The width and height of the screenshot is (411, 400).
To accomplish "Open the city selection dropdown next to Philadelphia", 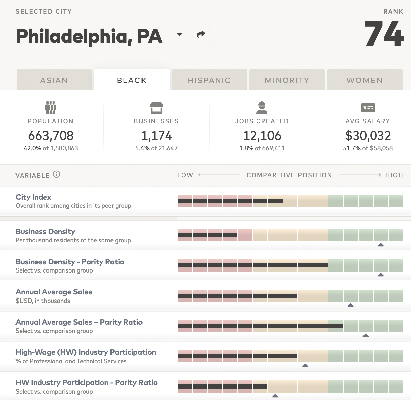I will [180, 34].
